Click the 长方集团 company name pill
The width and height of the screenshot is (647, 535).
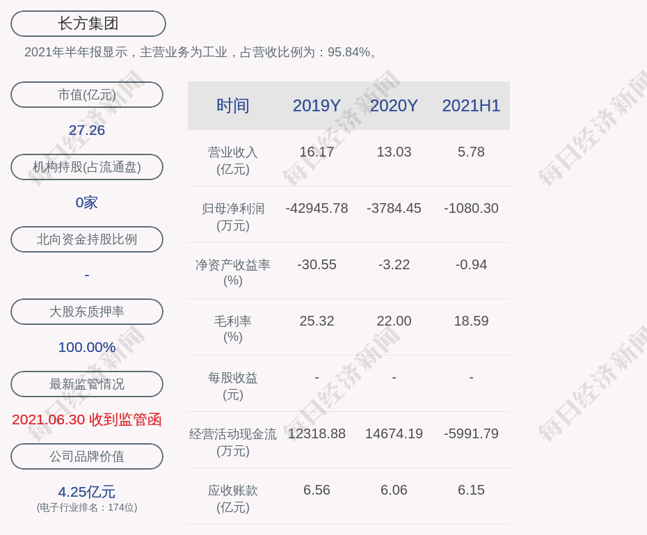coord(88,24)
